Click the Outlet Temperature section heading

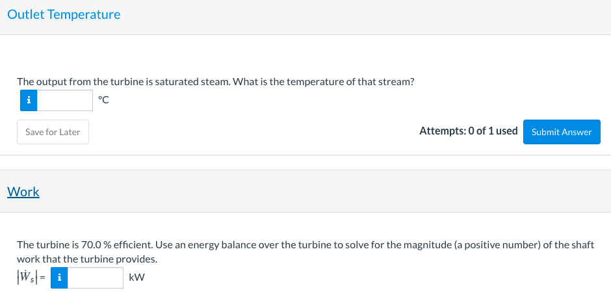(64, 14)
